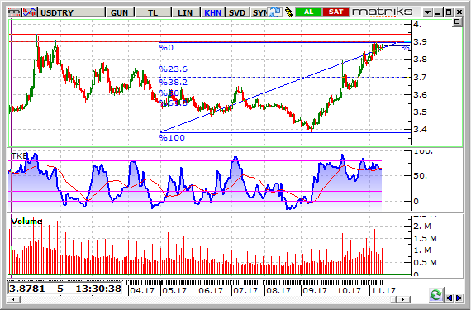Click the SYM button
The width and height of the screenshot is (471, 310).
[x=259, y=12]
